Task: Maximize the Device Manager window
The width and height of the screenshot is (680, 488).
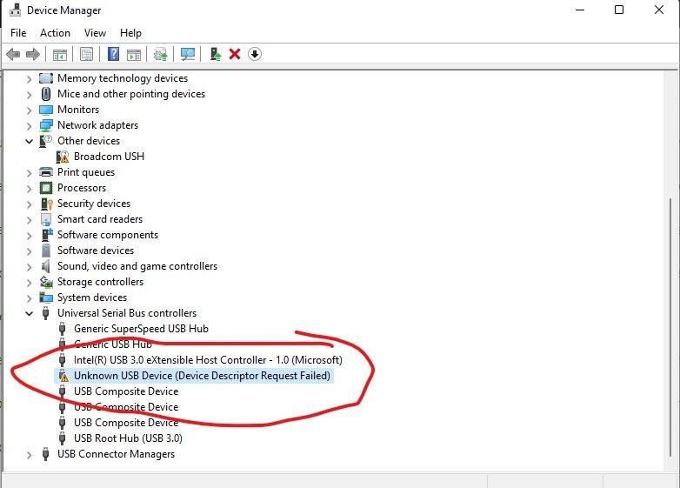Action: [x=619, y=10]
